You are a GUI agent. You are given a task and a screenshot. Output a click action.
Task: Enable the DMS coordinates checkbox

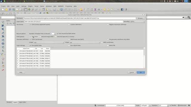107,42
